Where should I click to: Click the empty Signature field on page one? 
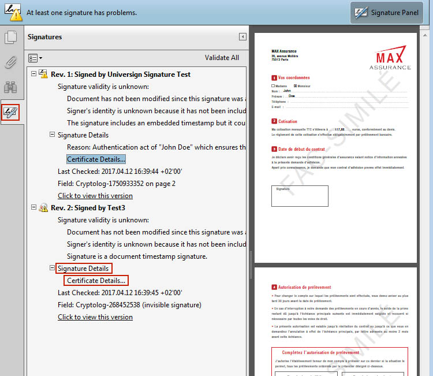[300, 196]
